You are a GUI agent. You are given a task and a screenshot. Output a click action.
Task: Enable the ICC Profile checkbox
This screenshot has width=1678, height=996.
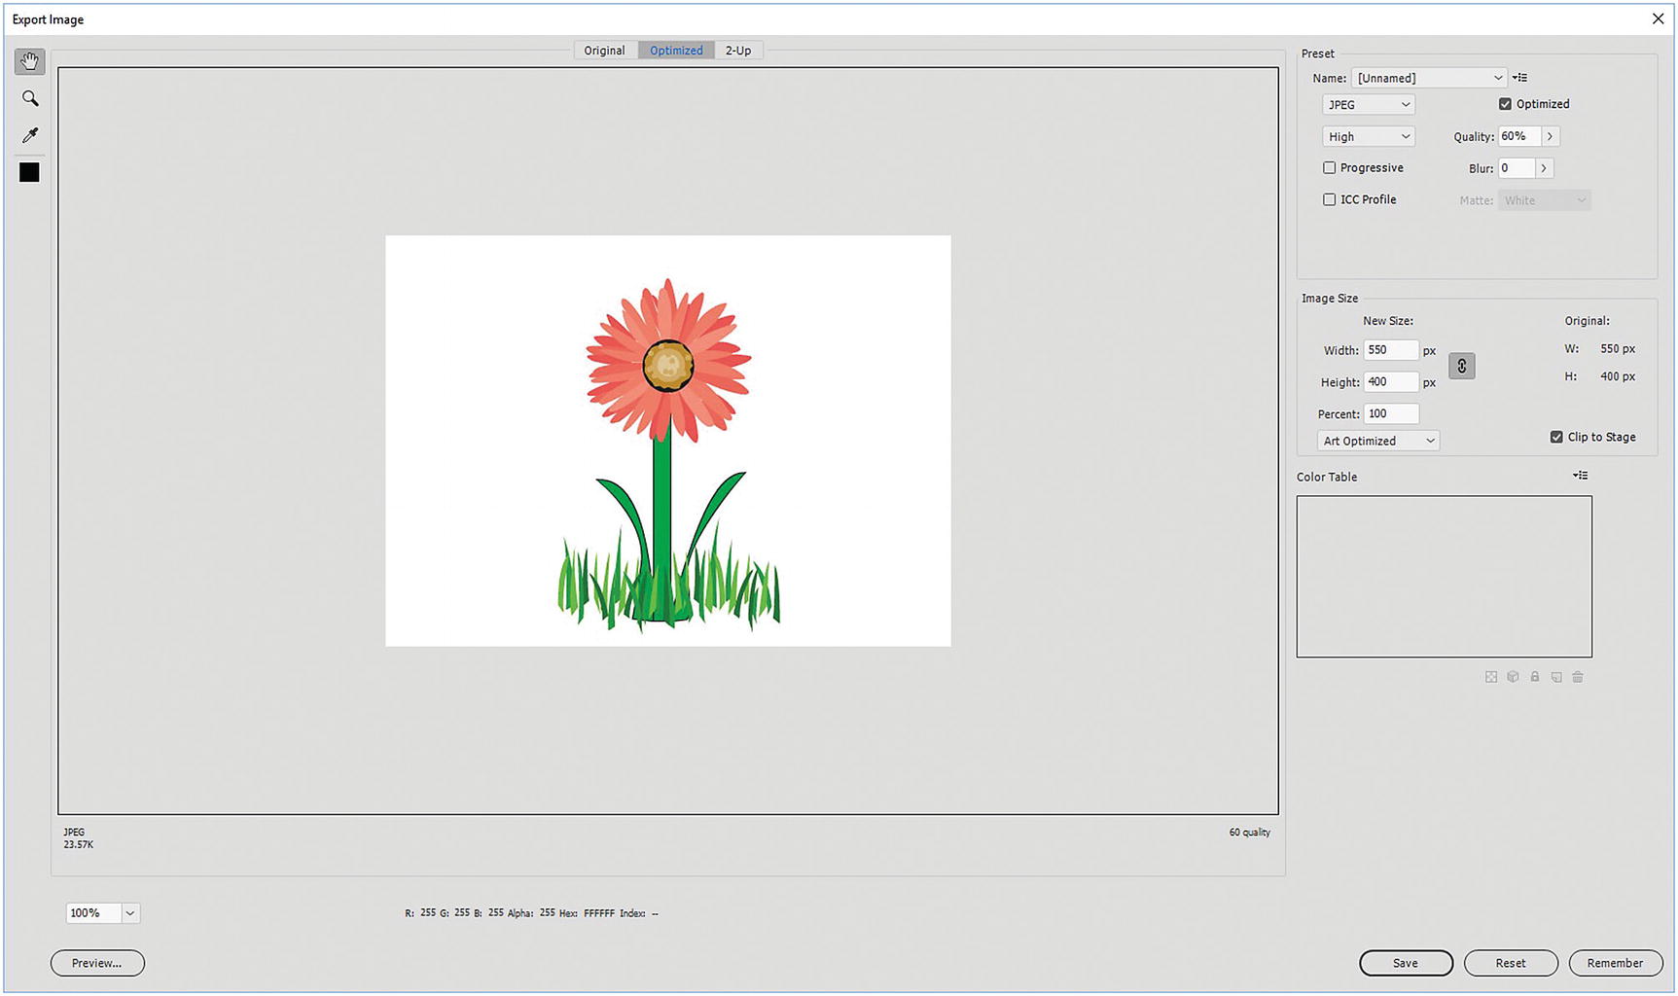coord(1329,199)
